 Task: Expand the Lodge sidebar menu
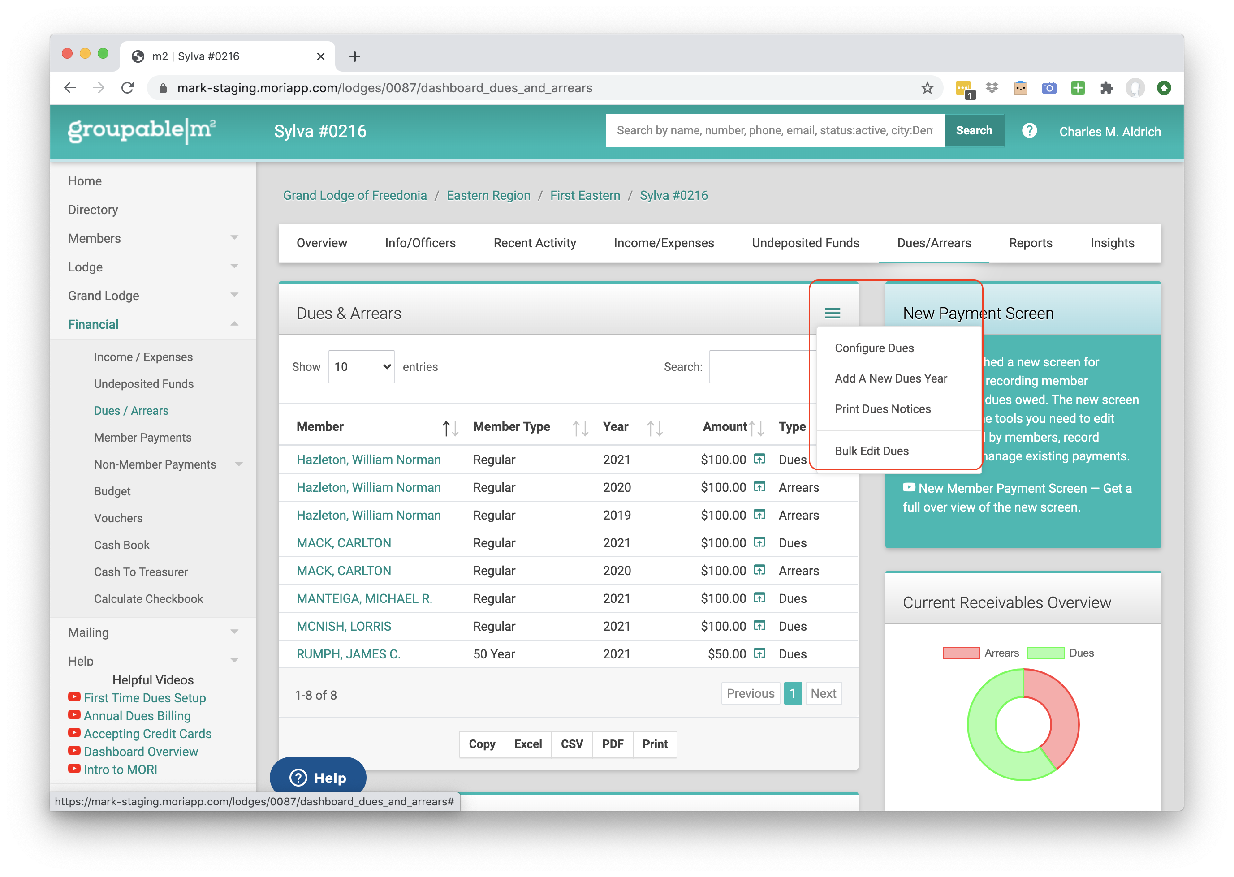[234, 266]
